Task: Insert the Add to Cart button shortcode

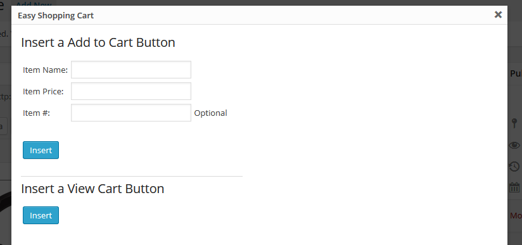Action: 41,150
